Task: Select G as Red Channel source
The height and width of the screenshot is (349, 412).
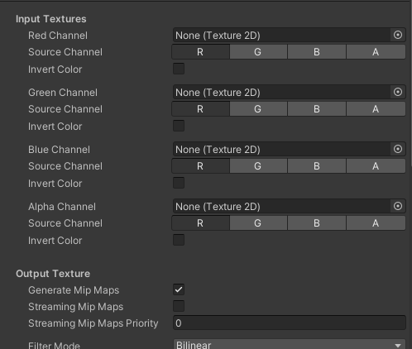Action: 258,52
